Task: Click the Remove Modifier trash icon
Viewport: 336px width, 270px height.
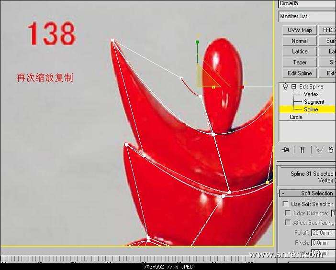Action: [331, 150]
